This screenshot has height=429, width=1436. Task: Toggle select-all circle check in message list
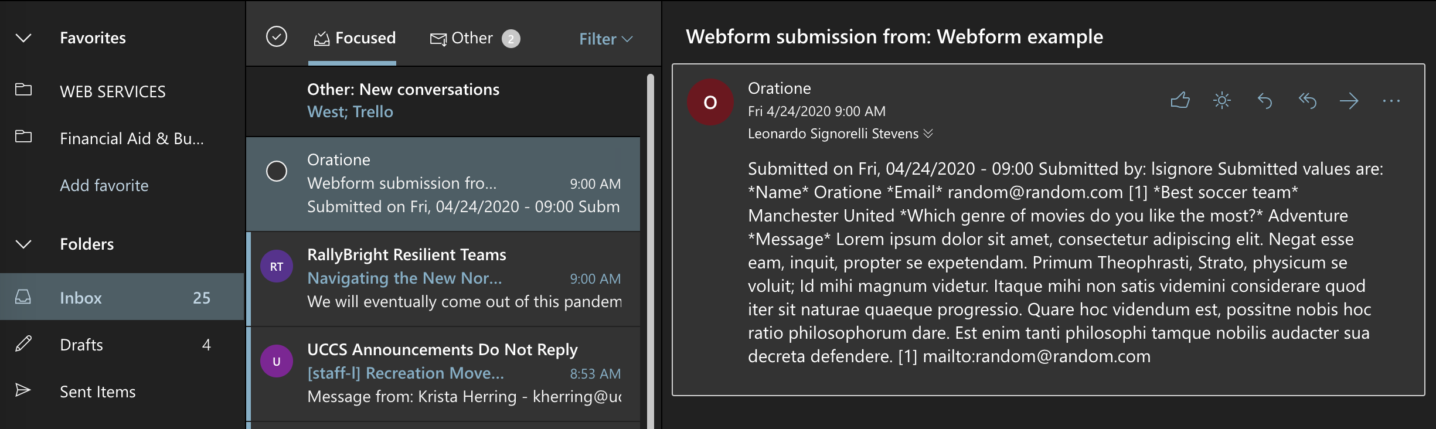(x=277, y=37)
